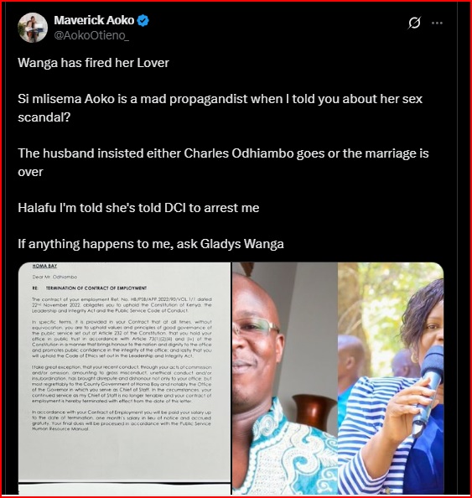Click the underlined HOMA BAY text
This screenshot has width=472, height=498.
pyautogui.click(x=44, y=266)
